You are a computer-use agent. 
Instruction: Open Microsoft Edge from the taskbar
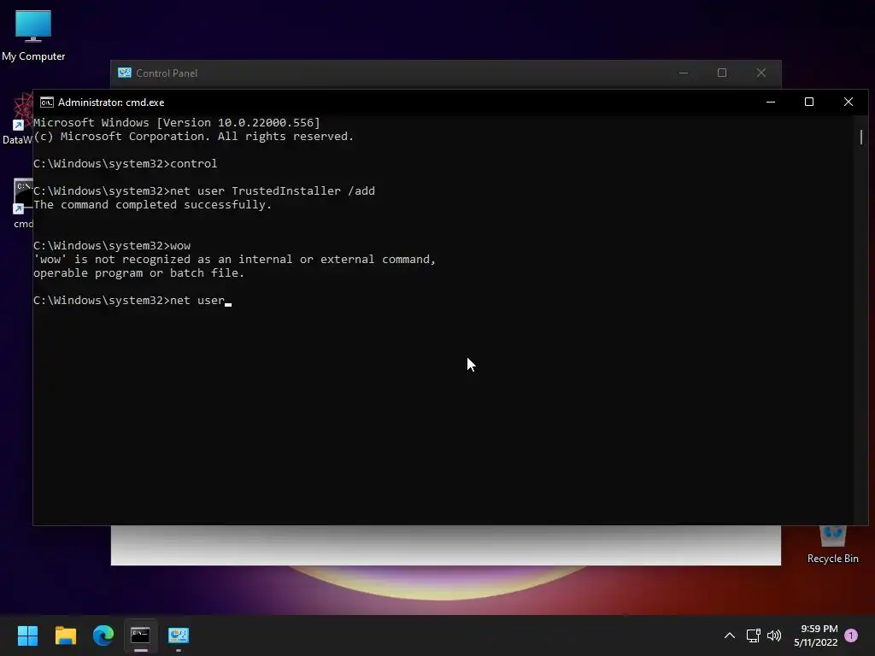point(103,635)
